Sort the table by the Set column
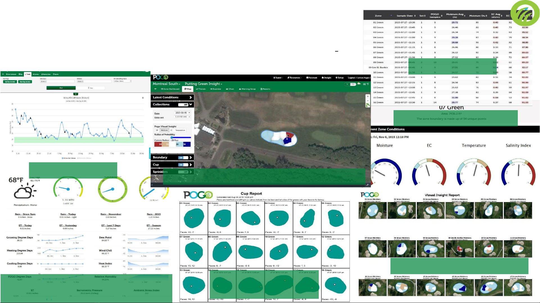This screenshot has height=303, width=540. (422, 16)
